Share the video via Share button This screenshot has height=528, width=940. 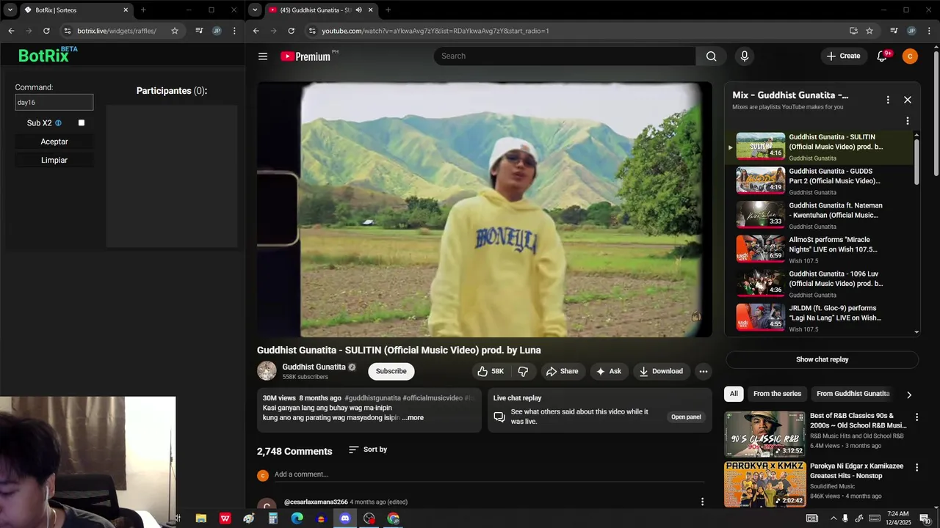pos(562,371)
